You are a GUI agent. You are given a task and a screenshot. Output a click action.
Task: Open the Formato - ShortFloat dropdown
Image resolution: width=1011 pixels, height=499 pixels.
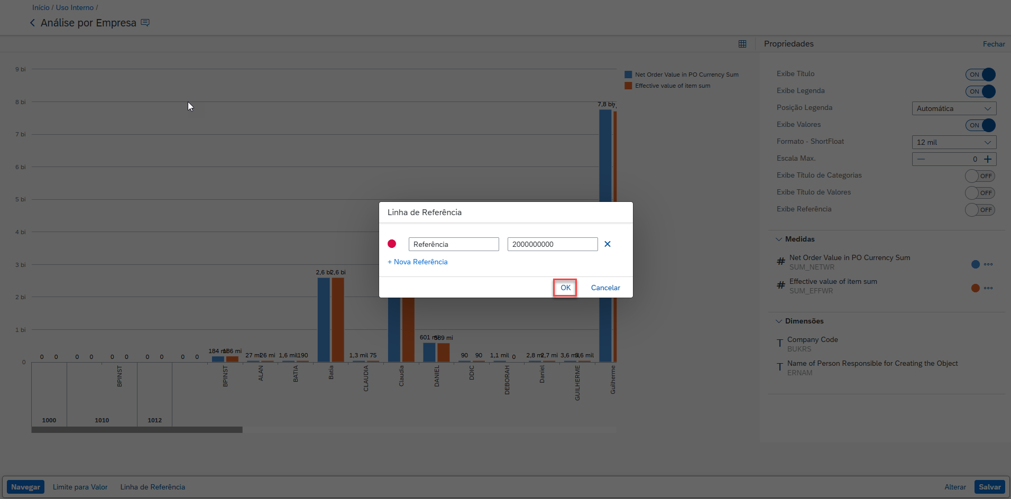tap(954, 142)
